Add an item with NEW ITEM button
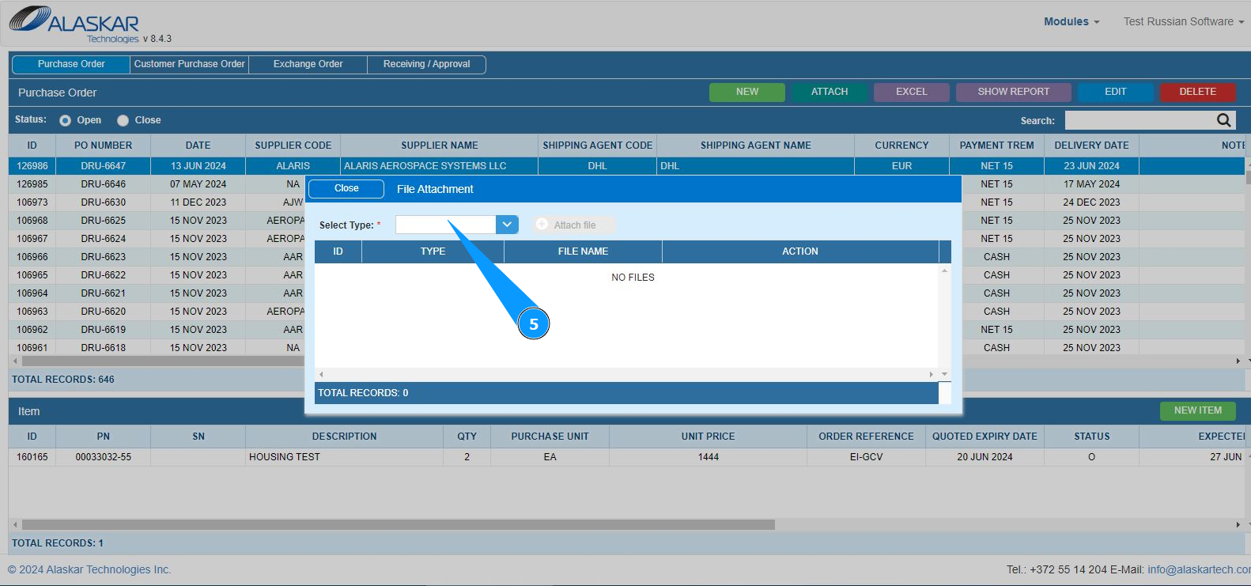 pos(1198,410)
